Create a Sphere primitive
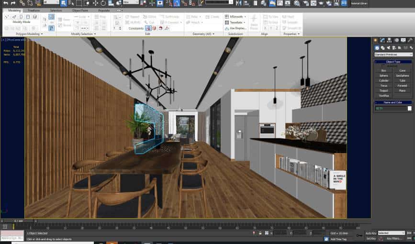 (383, 76)
